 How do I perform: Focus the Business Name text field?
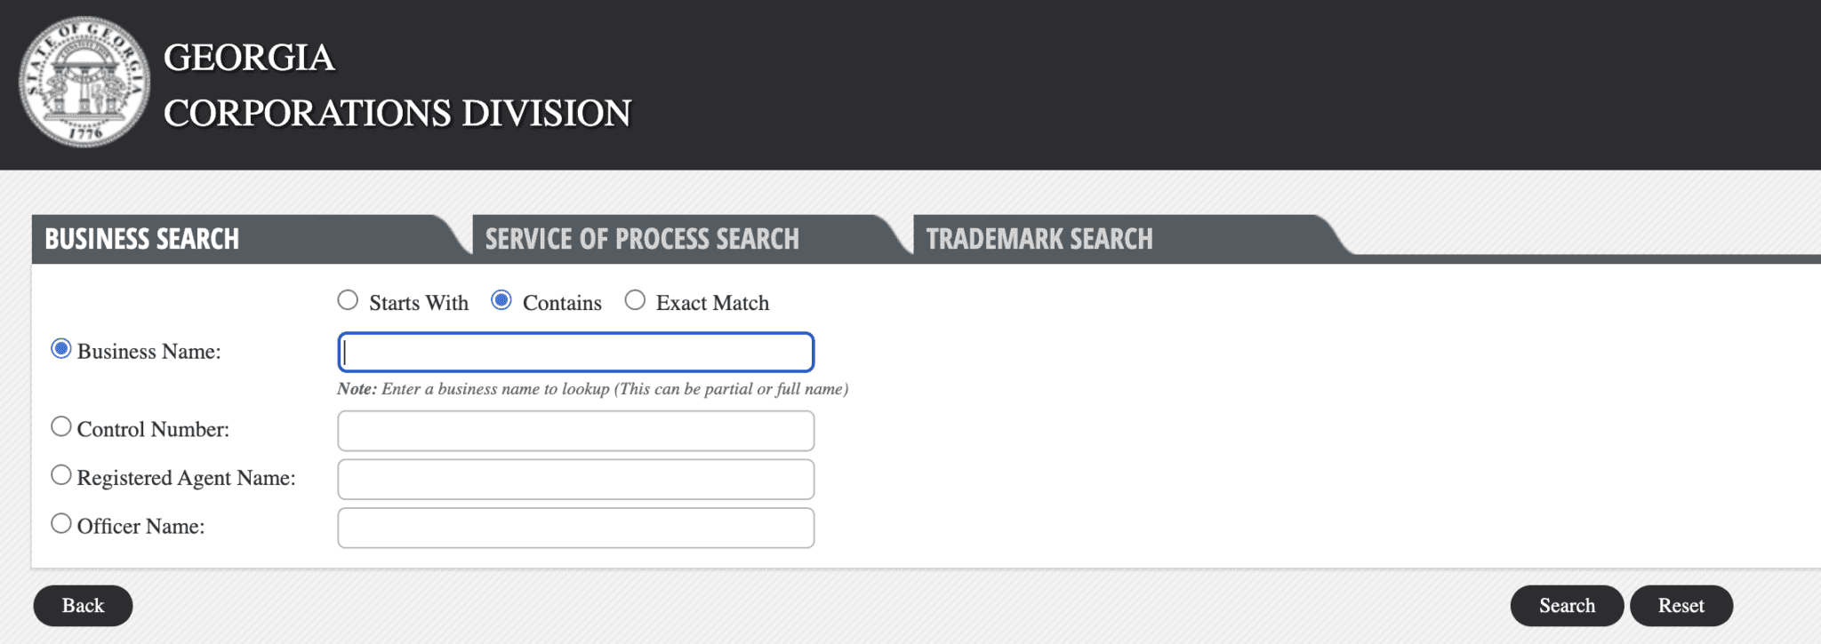[x=575, y=353]
